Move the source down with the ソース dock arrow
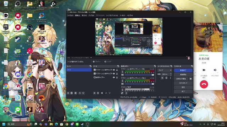 pos(110,93)
